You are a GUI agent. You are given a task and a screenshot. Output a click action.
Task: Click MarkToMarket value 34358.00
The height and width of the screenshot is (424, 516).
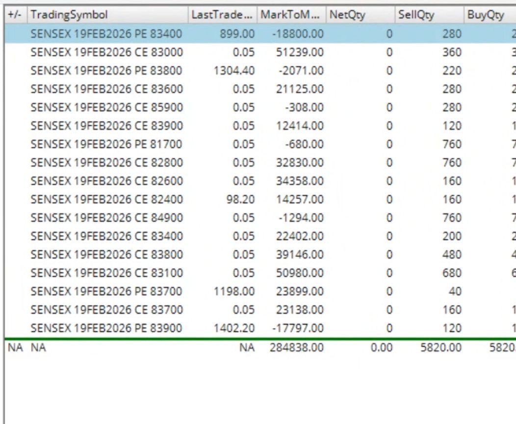click(x=300, y=181)
